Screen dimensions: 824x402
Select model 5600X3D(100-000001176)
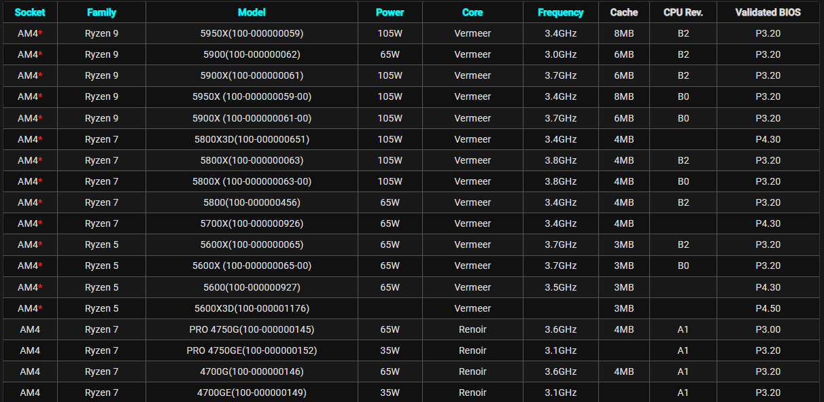point(252,308)
